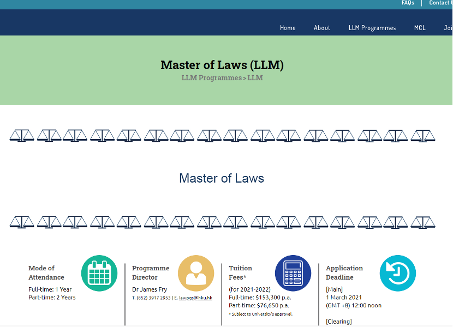Select the Programme Director heading
453x327 pixels.
pyautogui.click(x=151, y=272)
